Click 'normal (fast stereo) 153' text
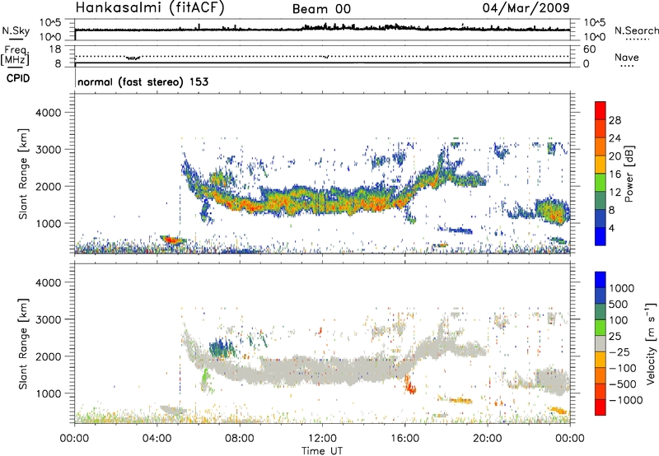 (x=143, y=81)
